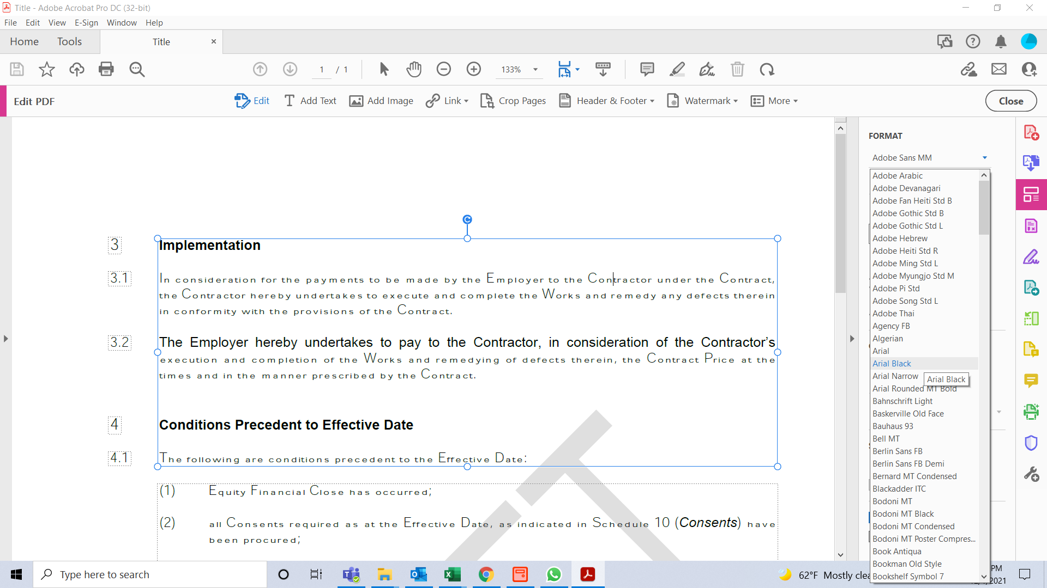Open the Adobe Sans MM font dropdown

929,157
